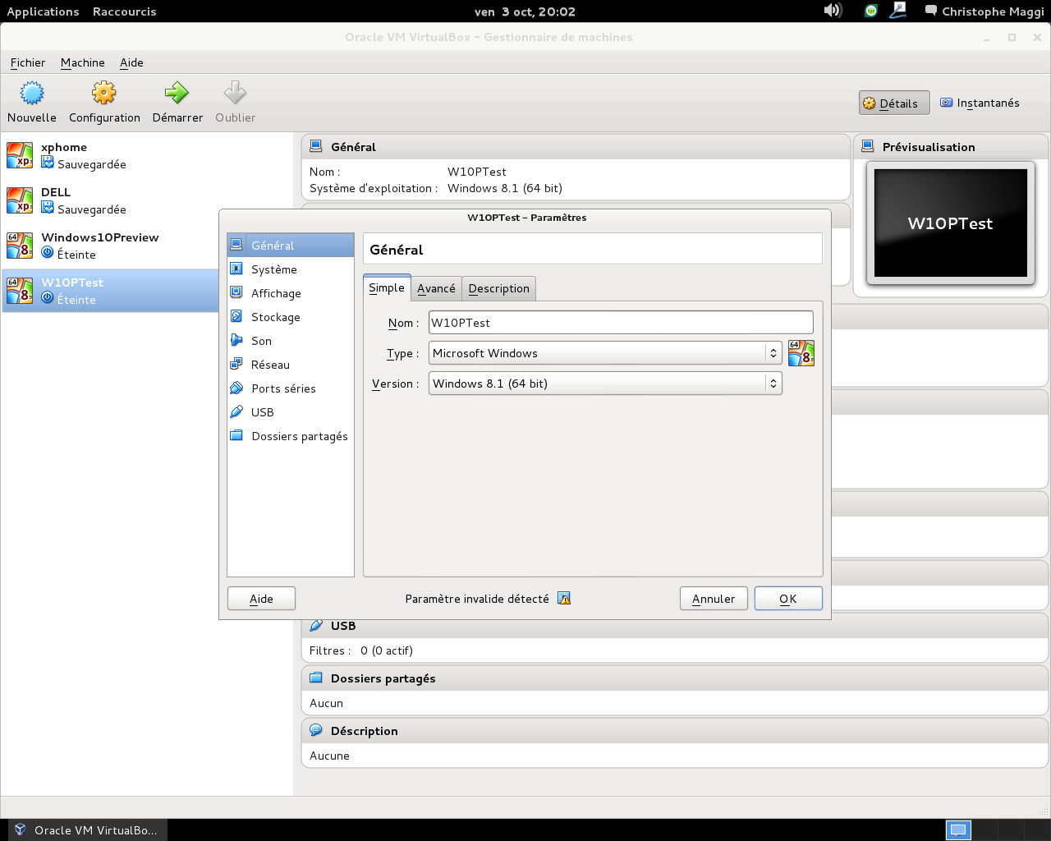Open the Machine menu
The height and width of the screenshot is (841, 1051).
click(x=83, y=62)
